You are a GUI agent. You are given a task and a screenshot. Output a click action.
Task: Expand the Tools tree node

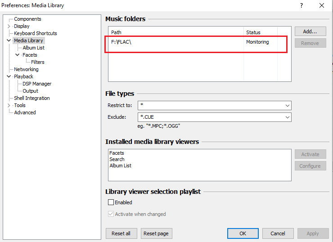point(9,105)
